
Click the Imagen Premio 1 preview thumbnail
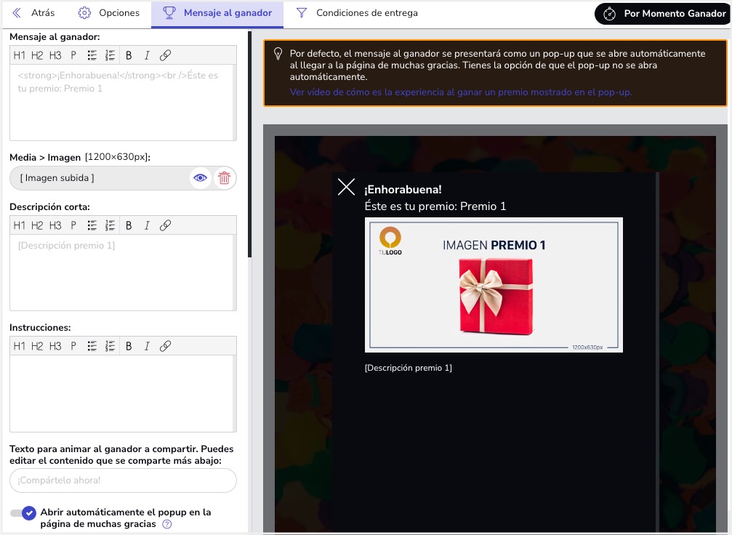pos(494,285)
